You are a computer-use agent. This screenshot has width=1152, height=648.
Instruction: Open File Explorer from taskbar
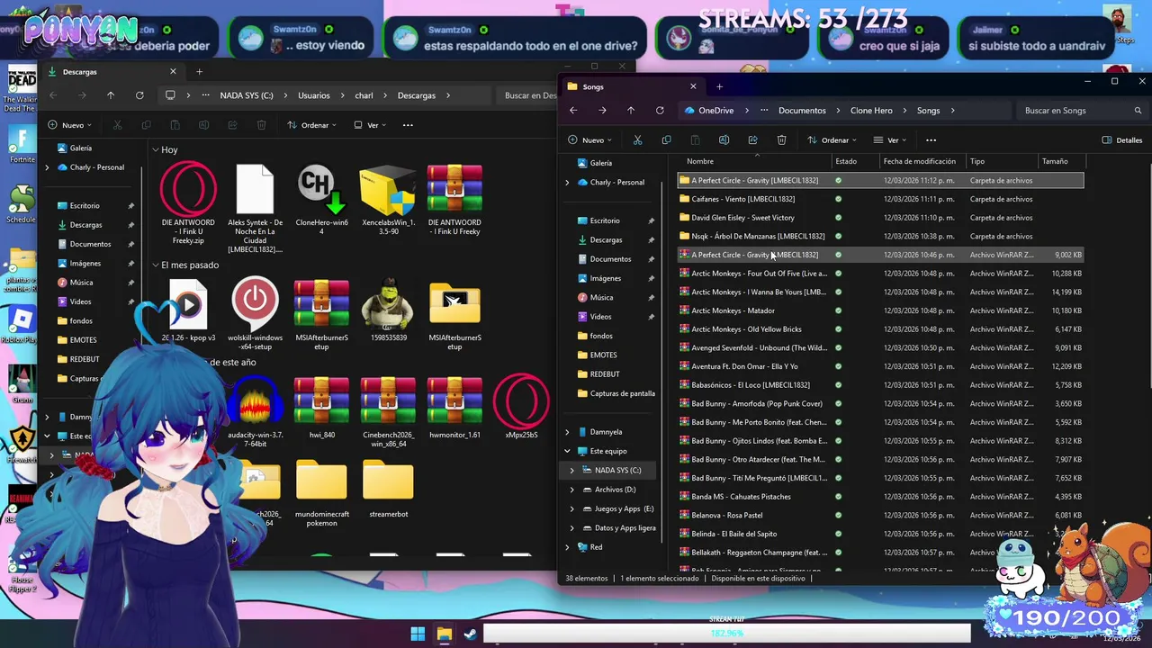pos(444,634)
